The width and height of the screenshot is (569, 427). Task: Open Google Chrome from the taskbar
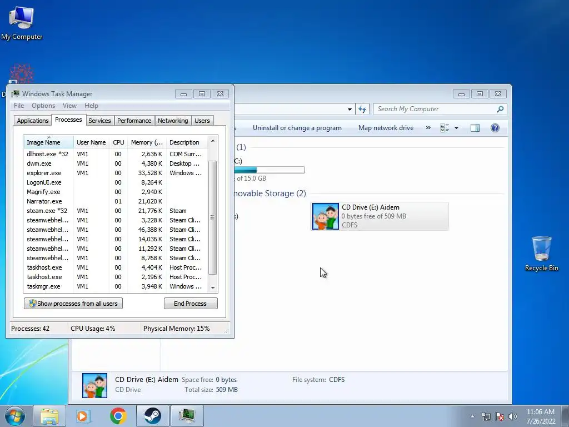[118, 416]
